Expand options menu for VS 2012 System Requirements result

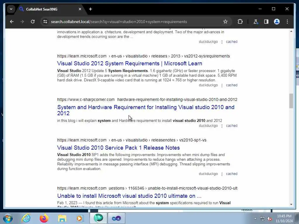(x=222, y=85)
